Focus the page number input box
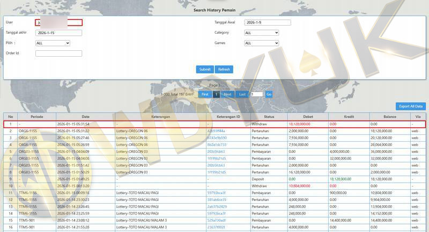Image resolution: width=429 pixels, height=232 pixels. coord(257,94)
